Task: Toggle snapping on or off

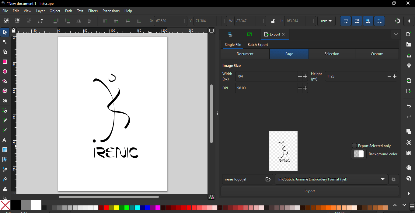Action: (x=397, y=21)
